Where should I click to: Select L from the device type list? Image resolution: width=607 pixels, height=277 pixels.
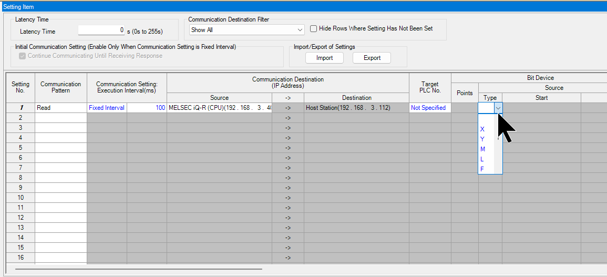point(486,159)
